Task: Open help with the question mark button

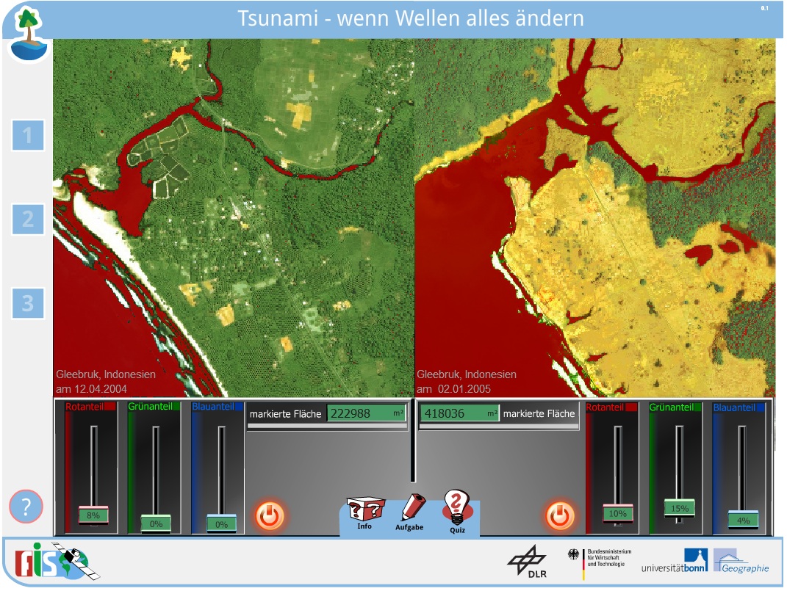Action: click(26, 506)
